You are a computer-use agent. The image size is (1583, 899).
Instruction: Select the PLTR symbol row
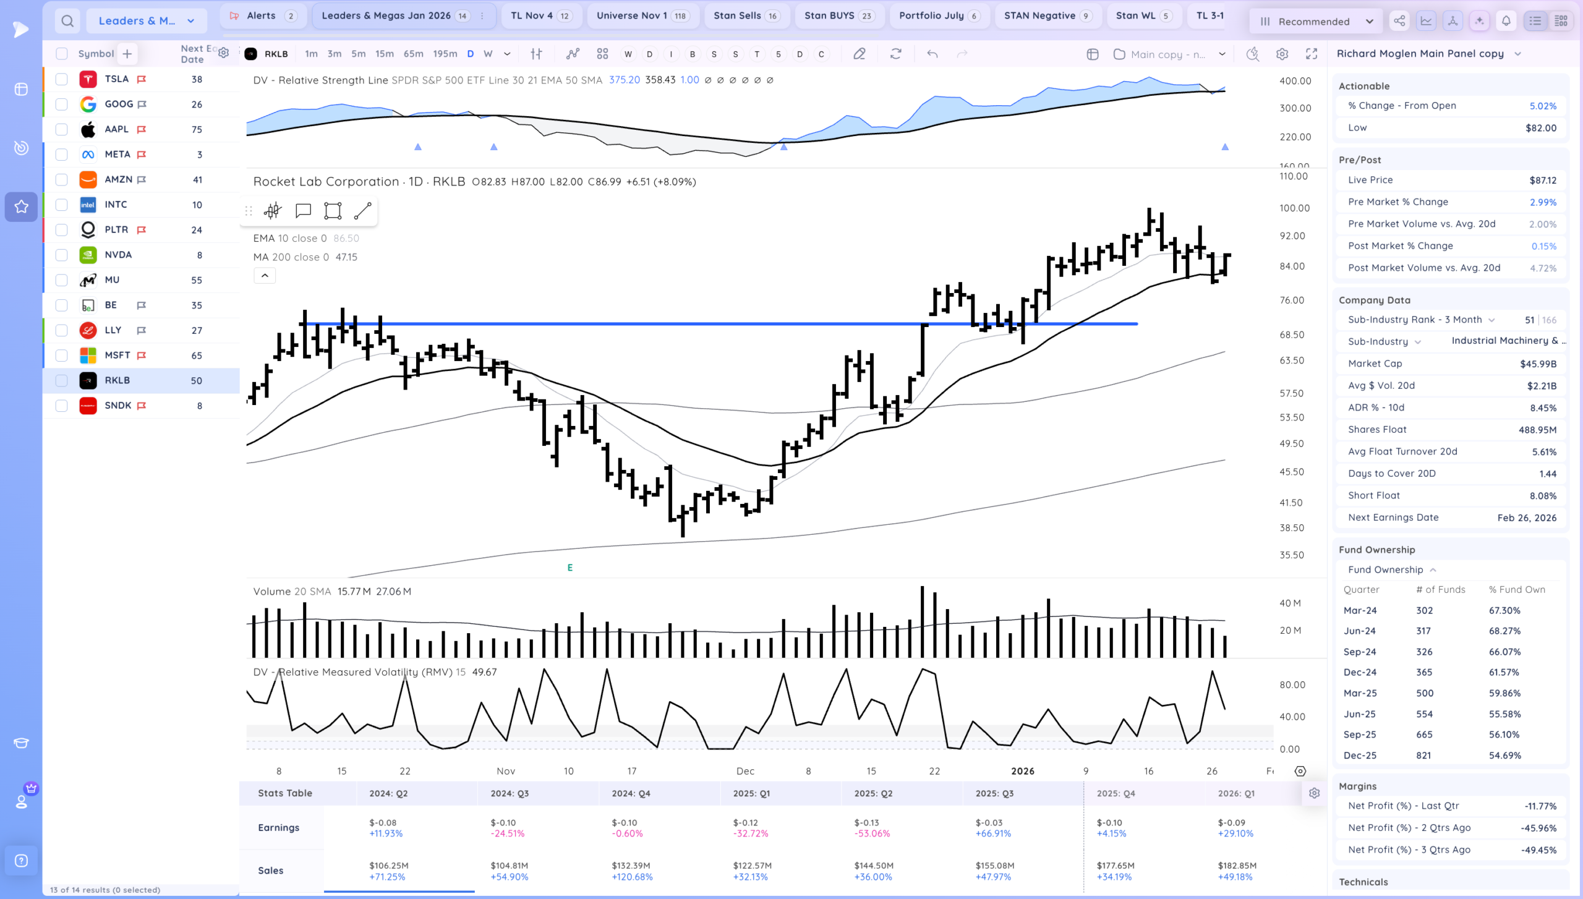coord(142,230)
